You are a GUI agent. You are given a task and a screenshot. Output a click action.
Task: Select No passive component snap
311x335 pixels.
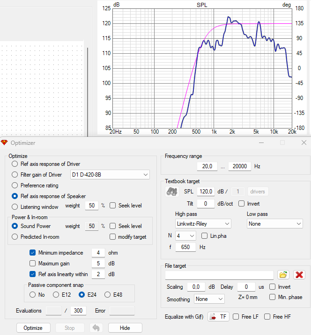point(33,295)
